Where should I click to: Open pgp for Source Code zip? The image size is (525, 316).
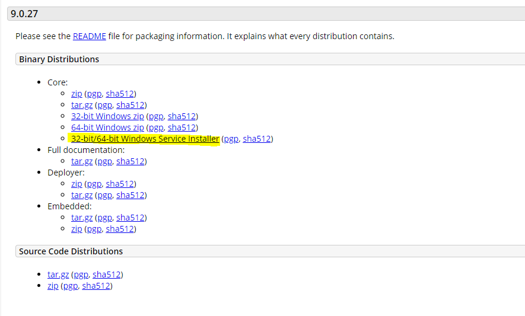(71, 286)
